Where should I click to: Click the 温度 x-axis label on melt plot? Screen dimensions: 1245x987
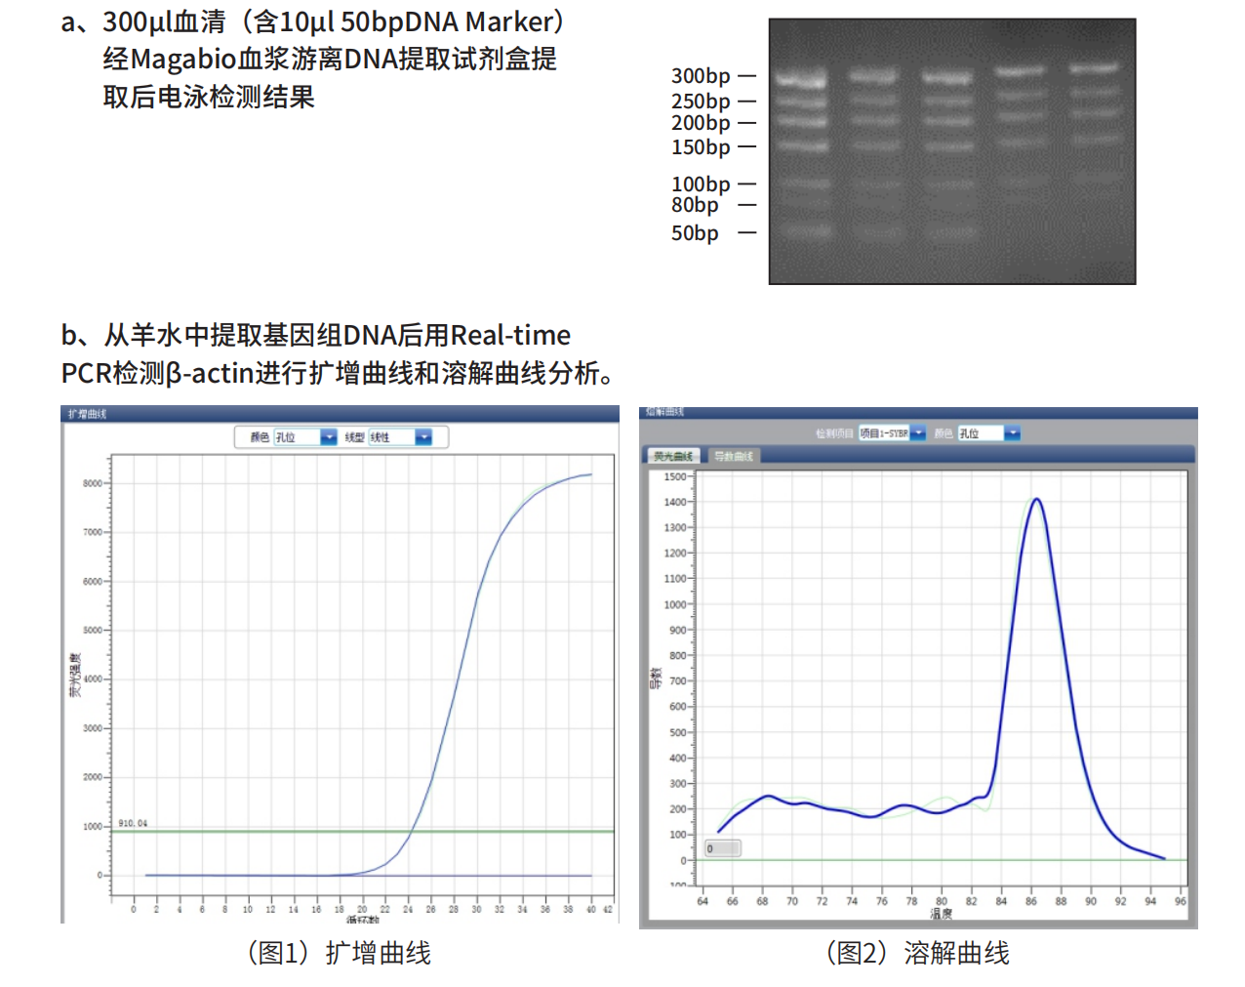coord(941,914)
